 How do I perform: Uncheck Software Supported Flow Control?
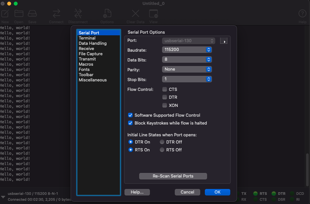point(130,115)
